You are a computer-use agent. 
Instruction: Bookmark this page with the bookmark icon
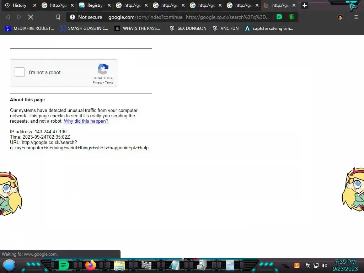click(58, 17)
